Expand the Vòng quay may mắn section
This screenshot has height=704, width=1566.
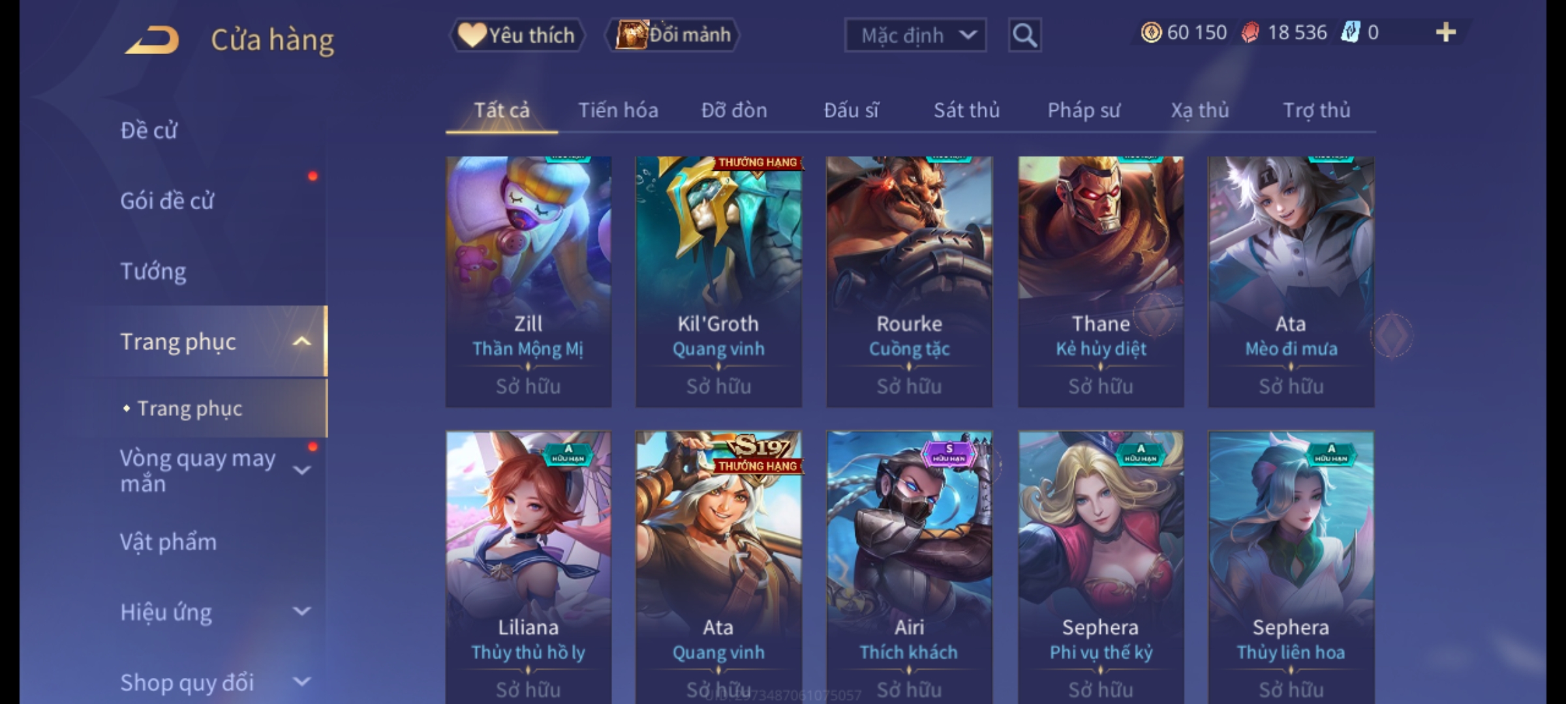click(301, 470)
